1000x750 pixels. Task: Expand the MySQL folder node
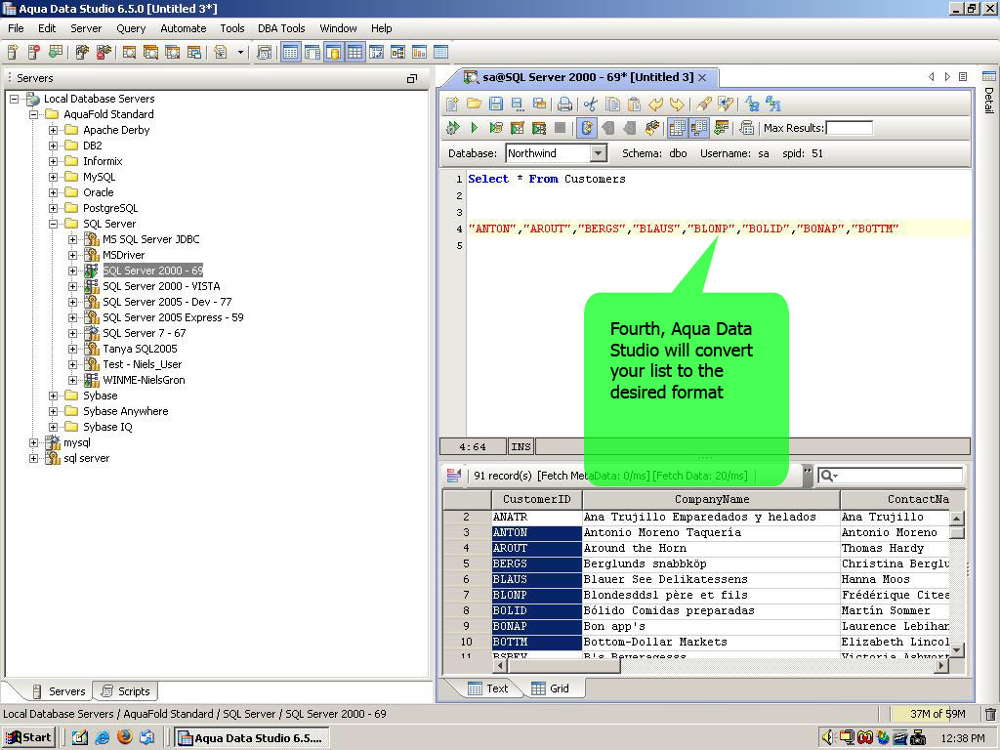(x=54, y=178)
